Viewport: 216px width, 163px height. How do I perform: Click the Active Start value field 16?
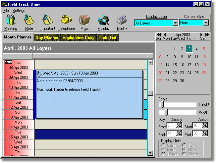tap(197, 125)
